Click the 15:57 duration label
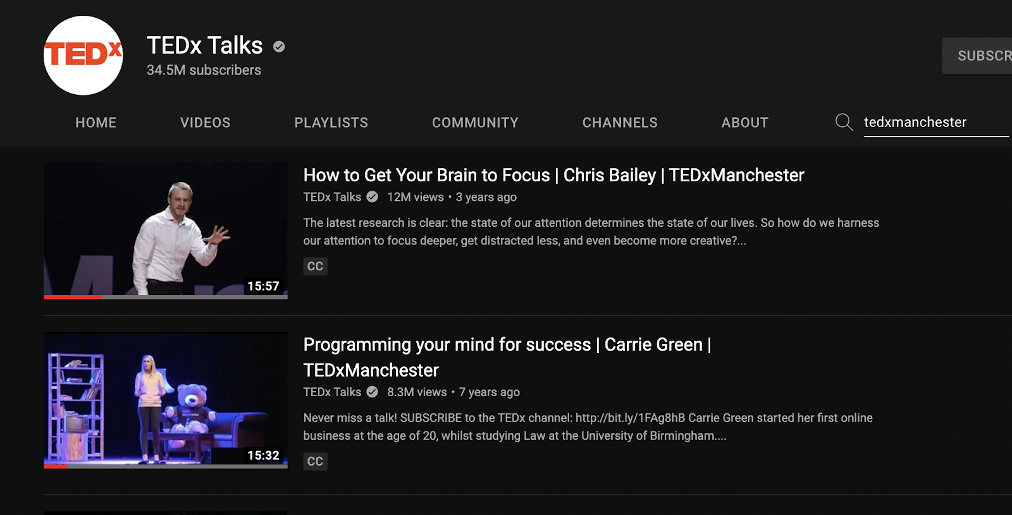 point(263,286)
